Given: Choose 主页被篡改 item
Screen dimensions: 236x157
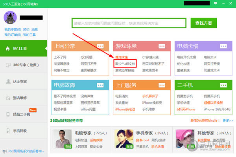Looking at the screenshot, I should tap(88, 70).
